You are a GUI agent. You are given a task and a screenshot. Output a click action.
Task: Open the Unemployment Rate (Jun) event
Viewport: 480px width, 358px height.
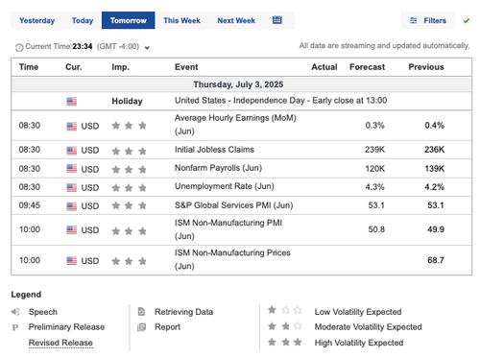pyautogui.click(x=225, y=186)
